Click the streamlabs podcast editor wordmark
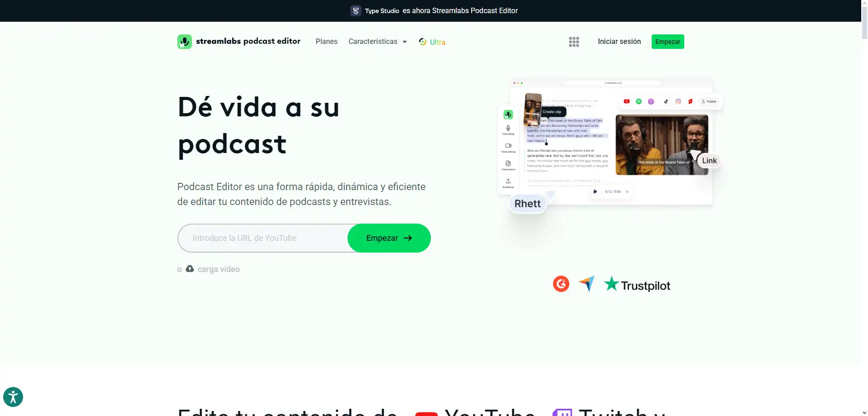This screenshot has height=416, width=868. pos(248,41)
